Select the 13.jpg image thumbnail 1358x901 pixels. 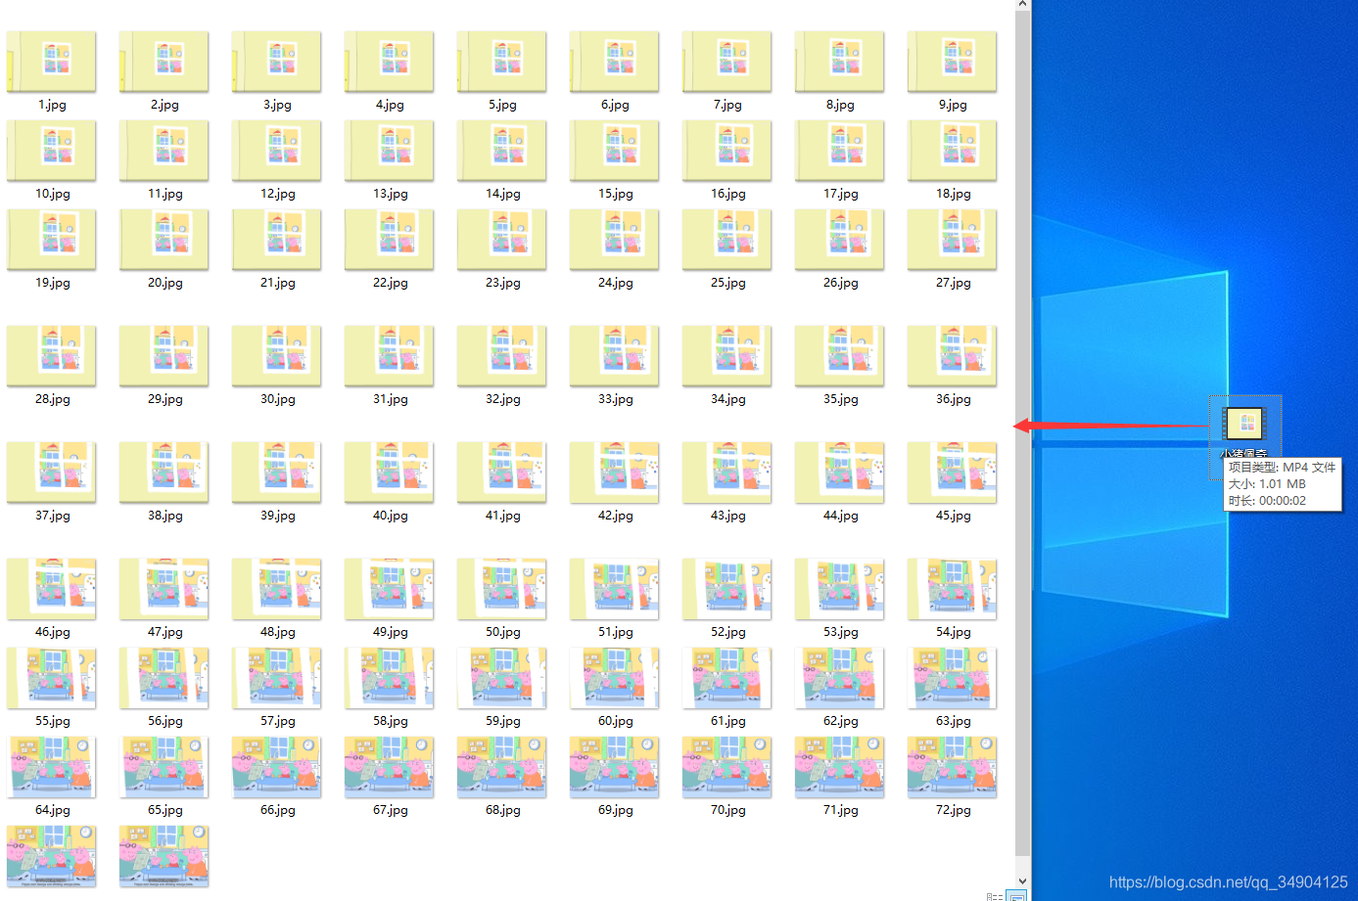pos(390,151)
